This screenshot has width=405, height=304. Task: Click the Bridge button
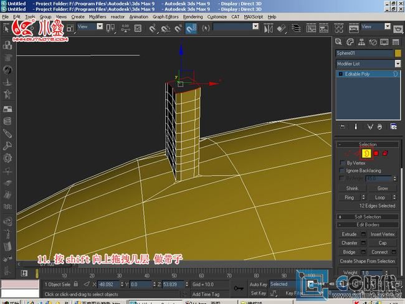click(349, 252)
